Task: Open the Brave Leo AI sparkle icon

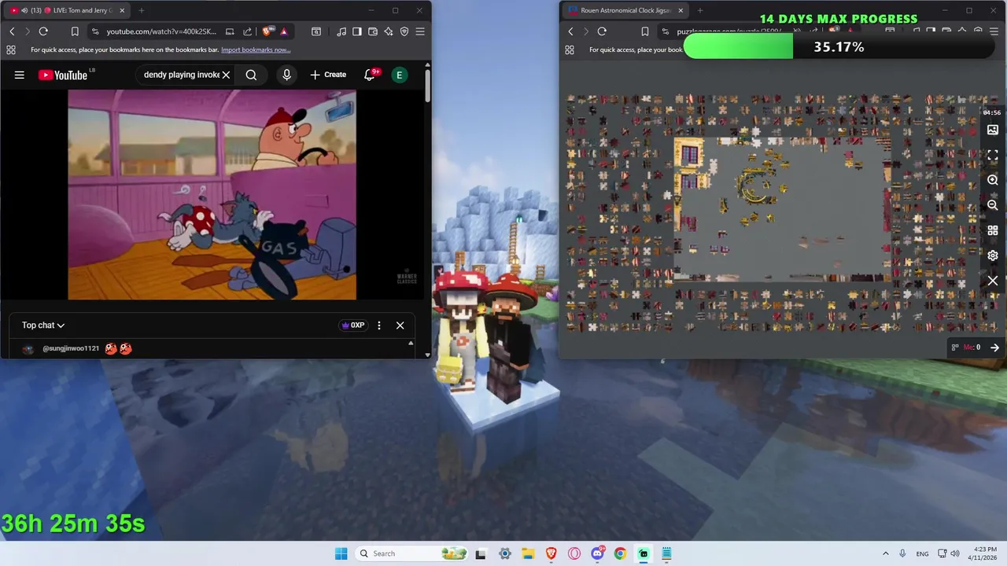Action: click(x=389, y=31)
